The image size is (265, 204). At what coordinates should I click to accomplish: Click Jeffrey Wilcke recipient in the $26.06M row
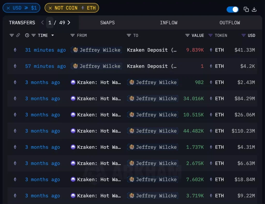[x=153, y=115]
